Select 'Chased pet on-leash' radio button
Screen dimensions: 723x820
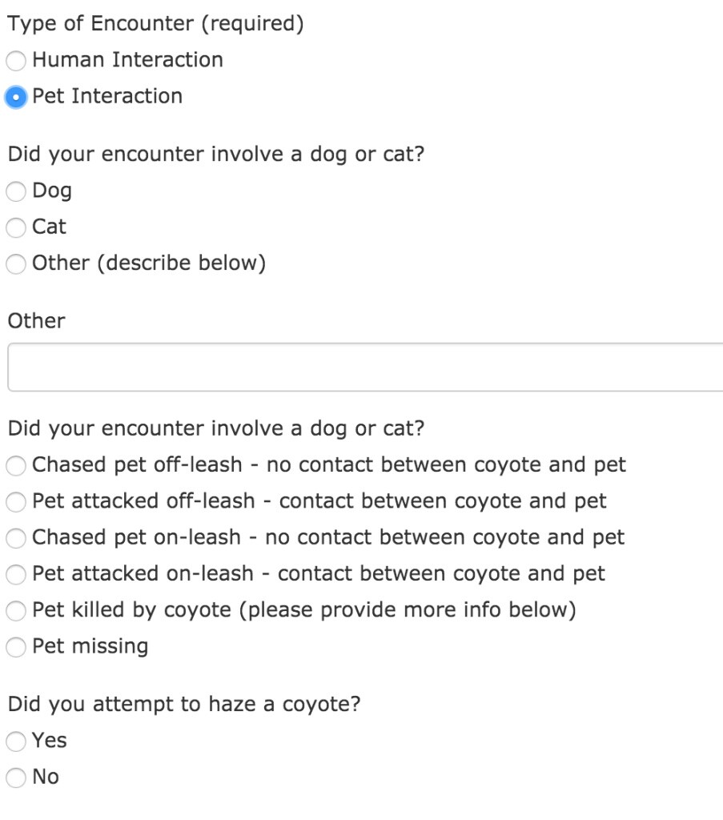pyautogui.click(x=16, y=538)
